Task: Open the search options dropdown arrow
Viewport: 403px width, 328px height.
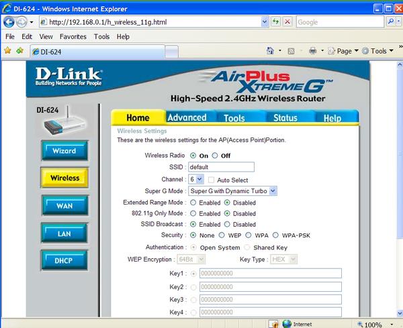Action: click(x=399, y=21)
